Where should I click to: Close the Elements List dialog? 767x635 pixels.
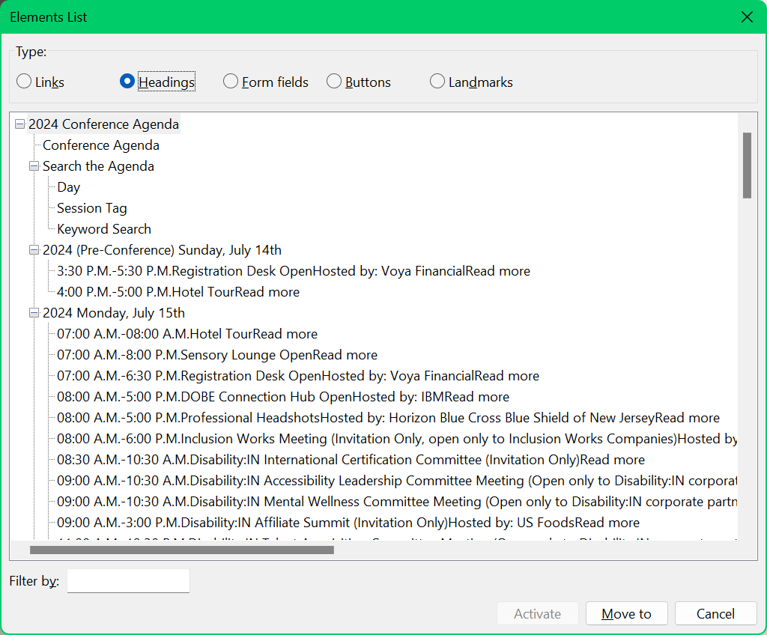(747, 17)
